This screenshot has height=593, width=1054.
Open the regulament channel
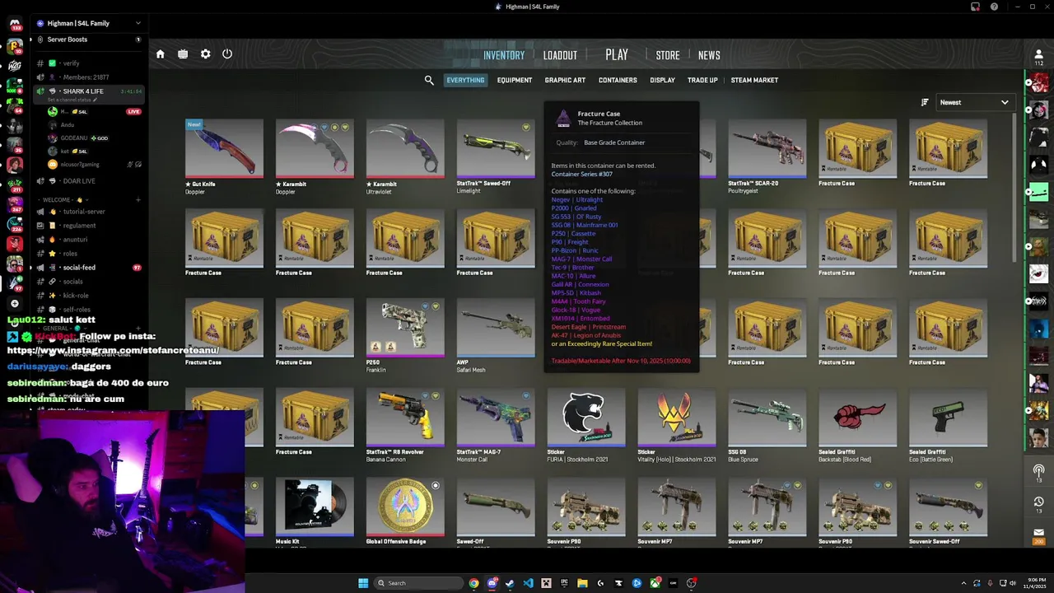coord(89,225)
